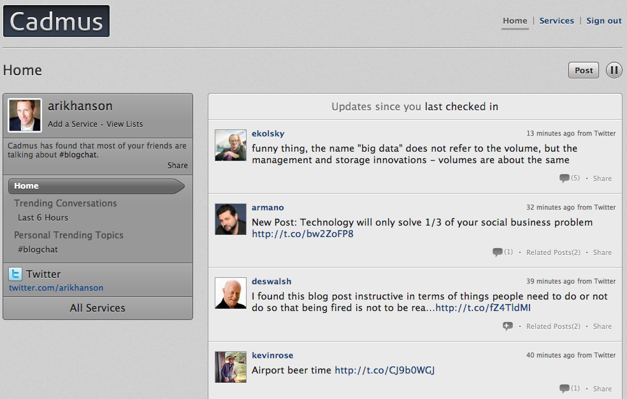Open deswalsh's username link
This screenshot has width=627, height=399.
(271, 282)
